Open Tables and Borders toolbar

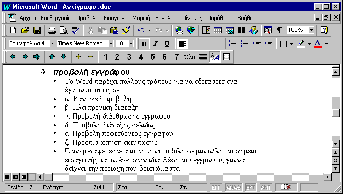pyautogui.click(x=206, y=30)
